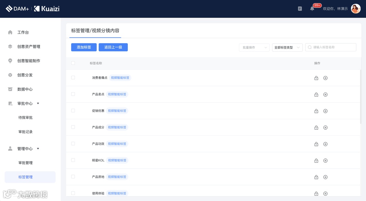The height and width of the screenshot is (201, 366).
Task: Click the user avatar picture
Action: (356, 8)
